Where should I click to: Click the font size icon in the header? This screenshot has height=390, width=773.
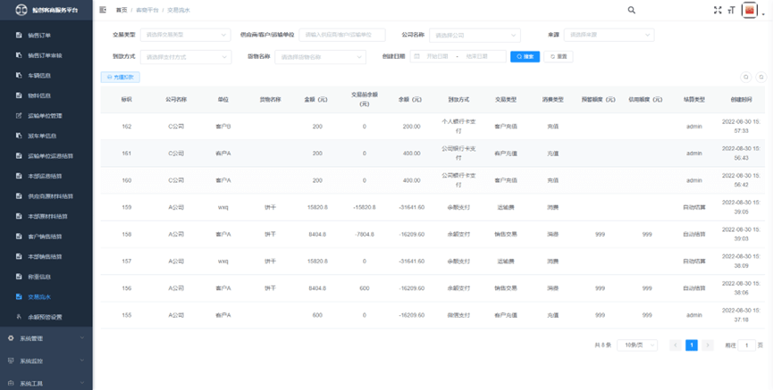[732, 10]
